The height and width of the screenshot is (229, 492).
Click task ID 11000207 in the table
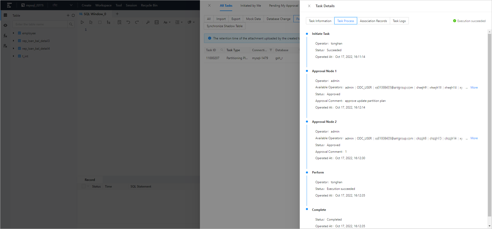213,58
